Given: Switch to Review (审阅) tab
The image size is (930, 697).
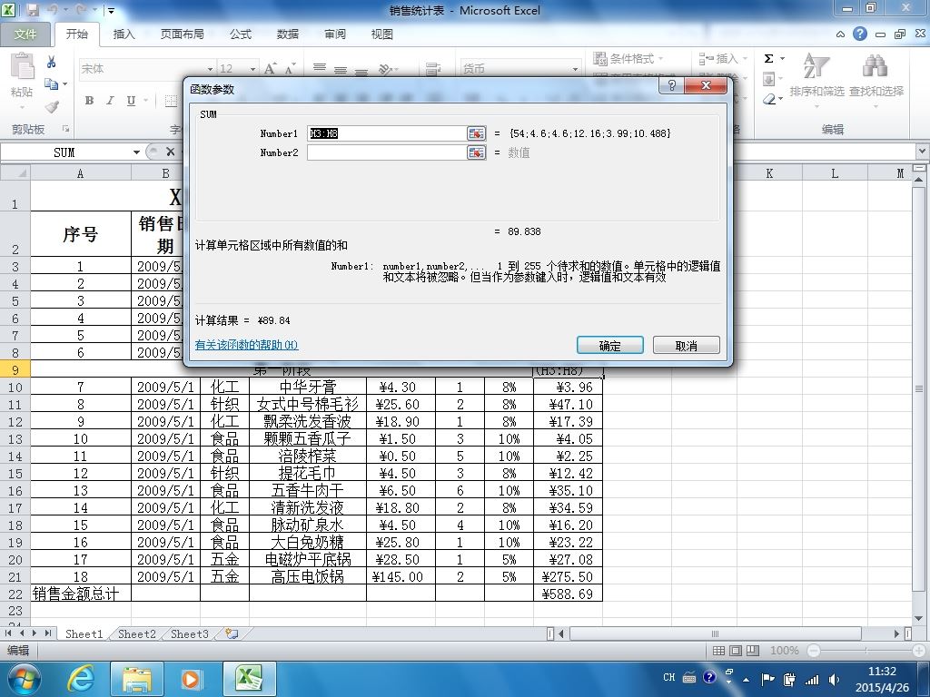Looking at the screenshot, I should (335, 34).
